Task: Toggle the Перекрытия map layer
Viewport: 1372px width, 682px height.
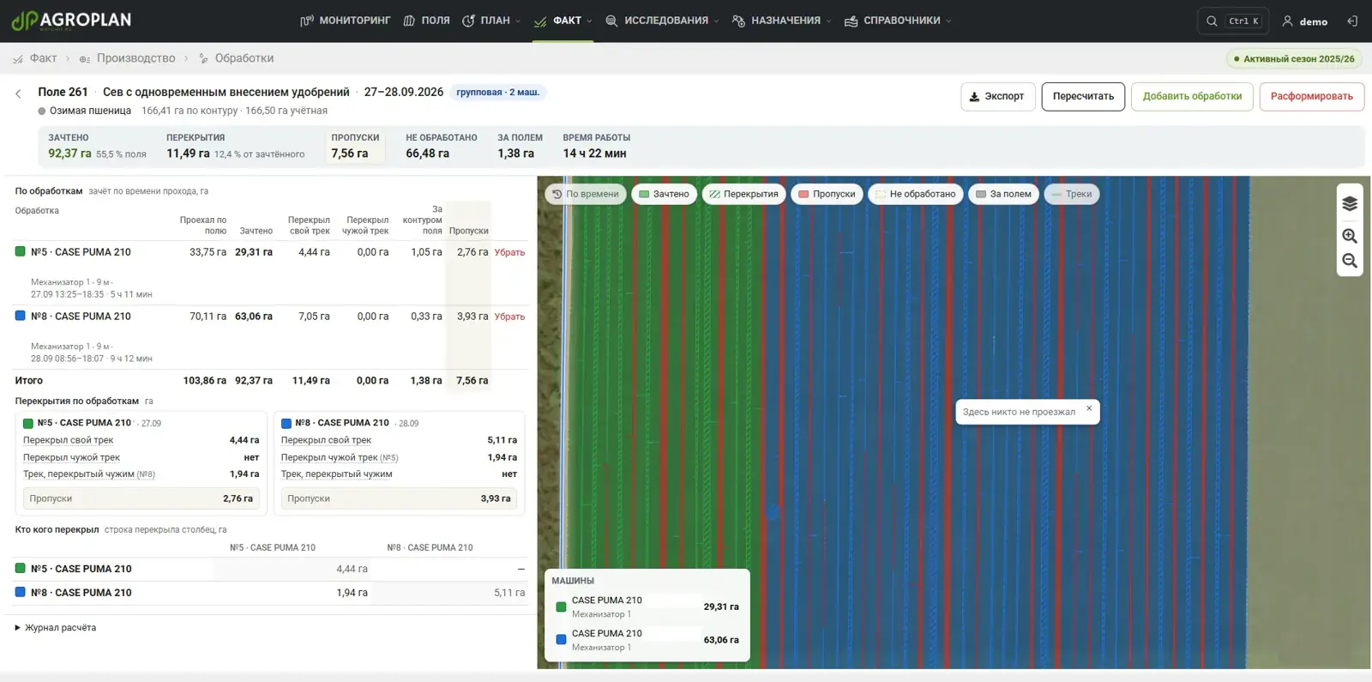Action: 743,194
